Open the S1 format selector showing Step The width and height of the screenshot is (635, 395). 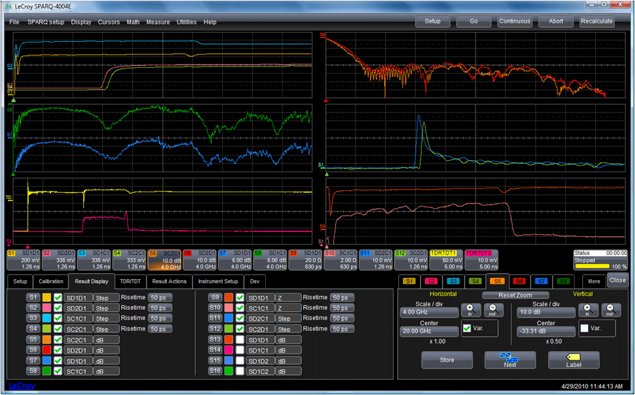(106, 297)
